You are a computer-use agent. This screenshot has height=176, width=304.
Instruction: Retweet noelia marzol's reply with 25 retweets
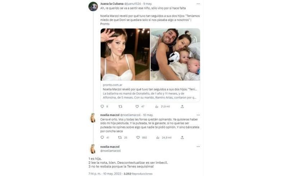pyautogui.click(x=120, y=137)
